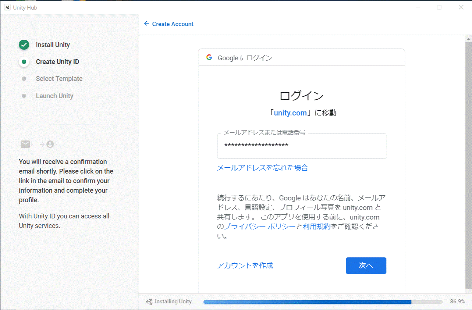Viewport: 472px width, 310px height.
Task: Click the Create Account header label
Action: pyautogui.click(x=173, y=24)
